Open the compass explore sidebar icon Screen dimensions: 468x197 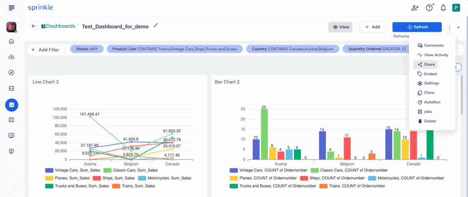pos(11,73)
